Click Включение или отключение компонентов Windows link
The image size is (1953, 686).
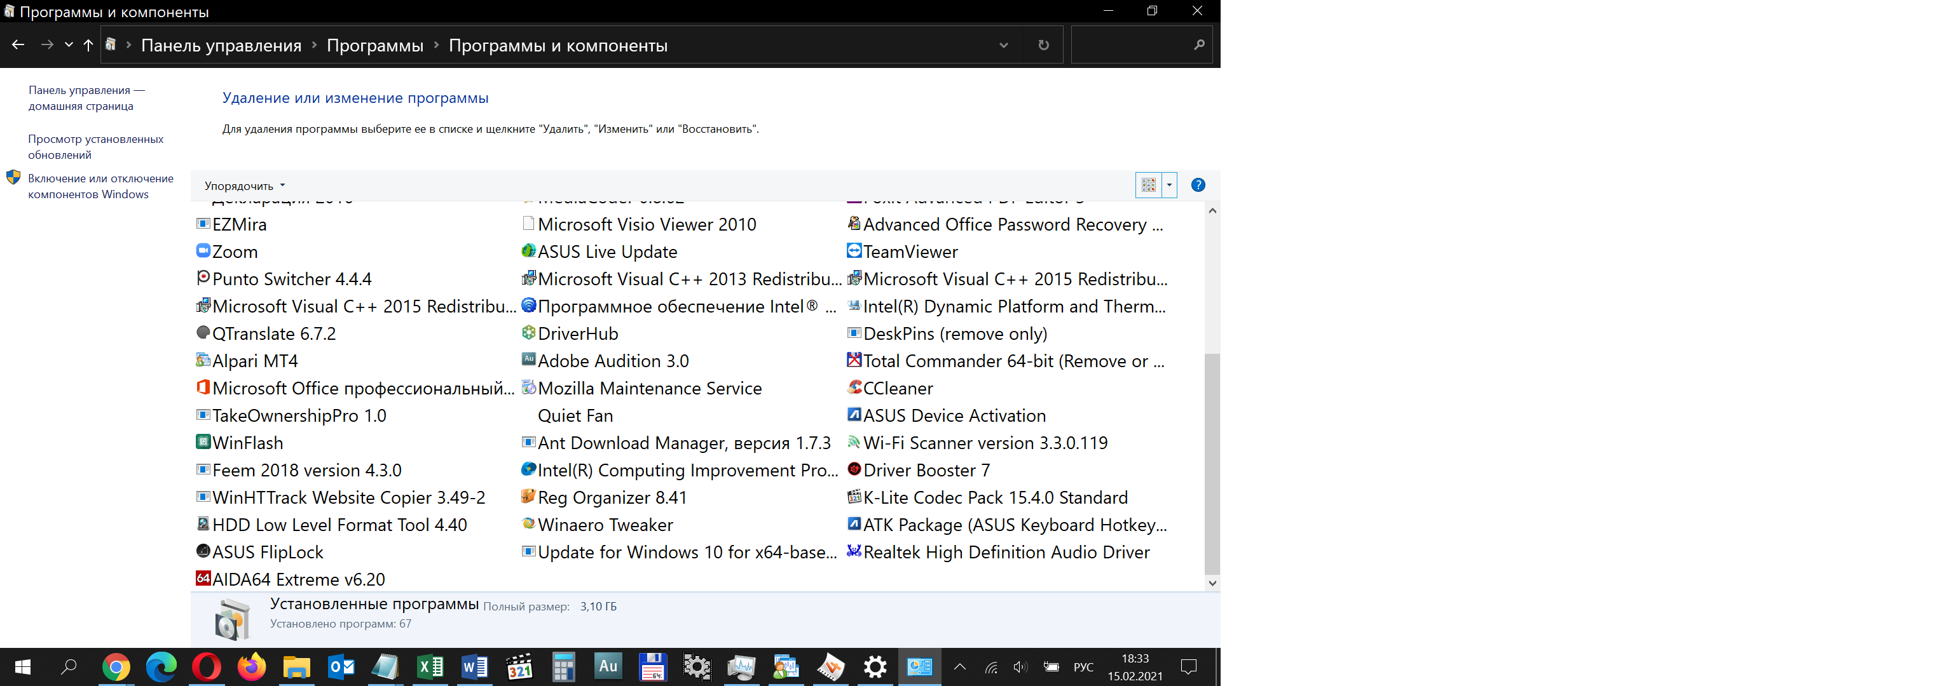[99, 187]
